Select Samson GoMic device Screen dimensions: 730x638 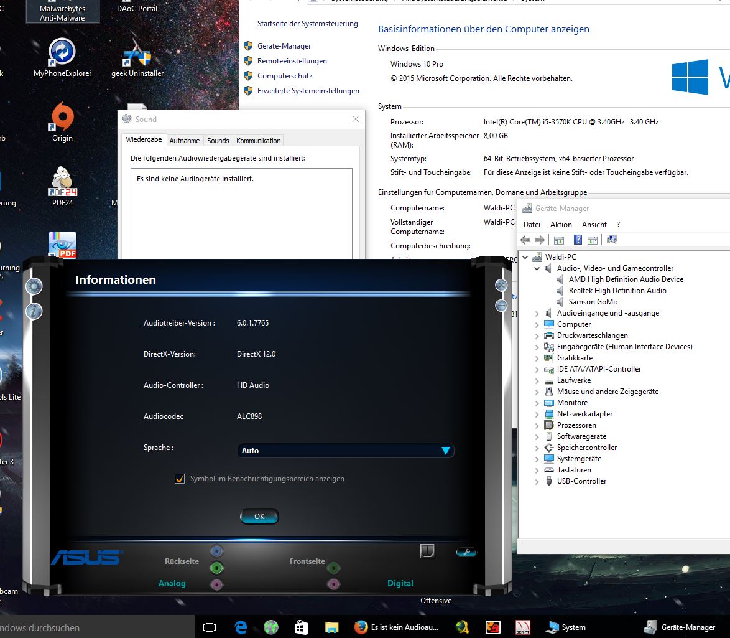coord(594,301)
